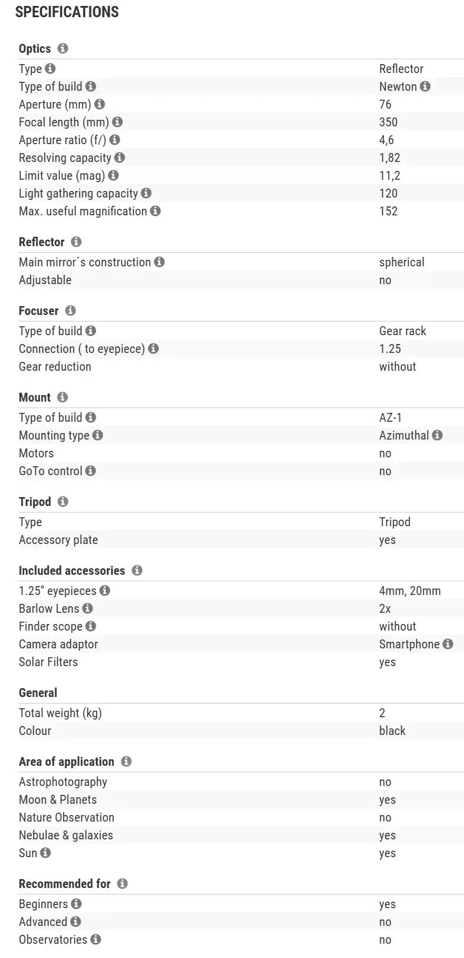Show info for GoTo control
Viewport: 464px width, 958px height.
[91, 471]
